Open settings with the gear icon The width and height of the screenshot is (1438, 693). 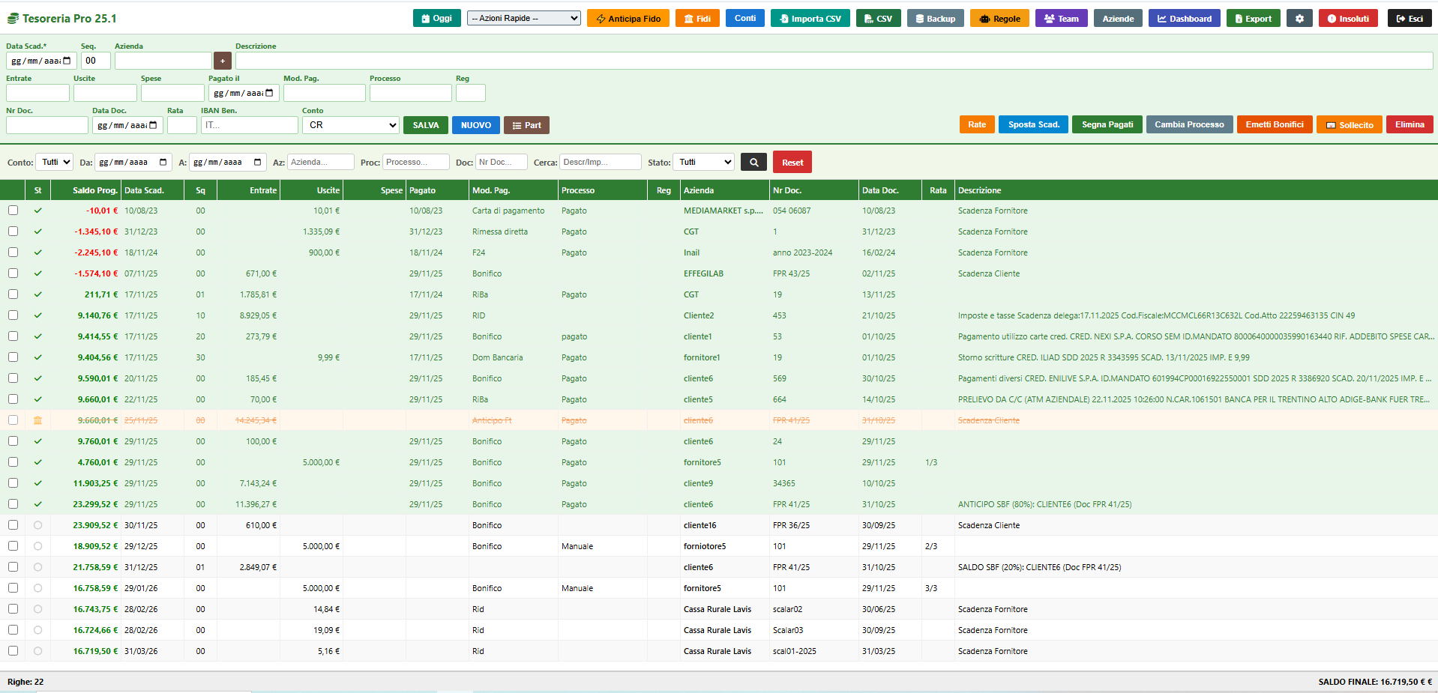click(1299, 19)
